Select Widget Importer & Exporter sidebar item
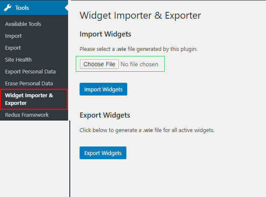The image size is (266, 197). 29,99
